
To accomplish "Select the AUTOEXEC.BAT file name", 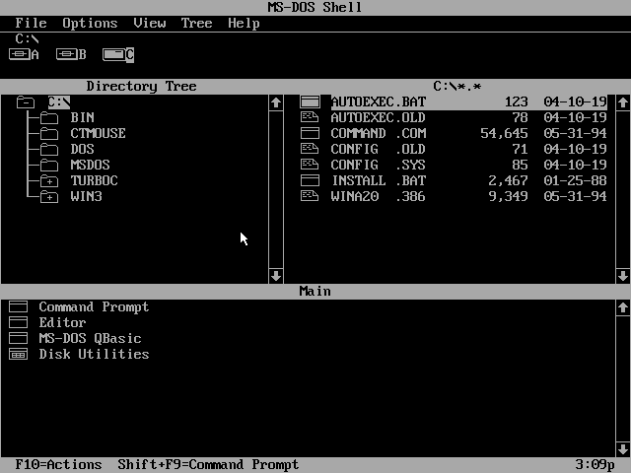I will click(x=379, y=102).
